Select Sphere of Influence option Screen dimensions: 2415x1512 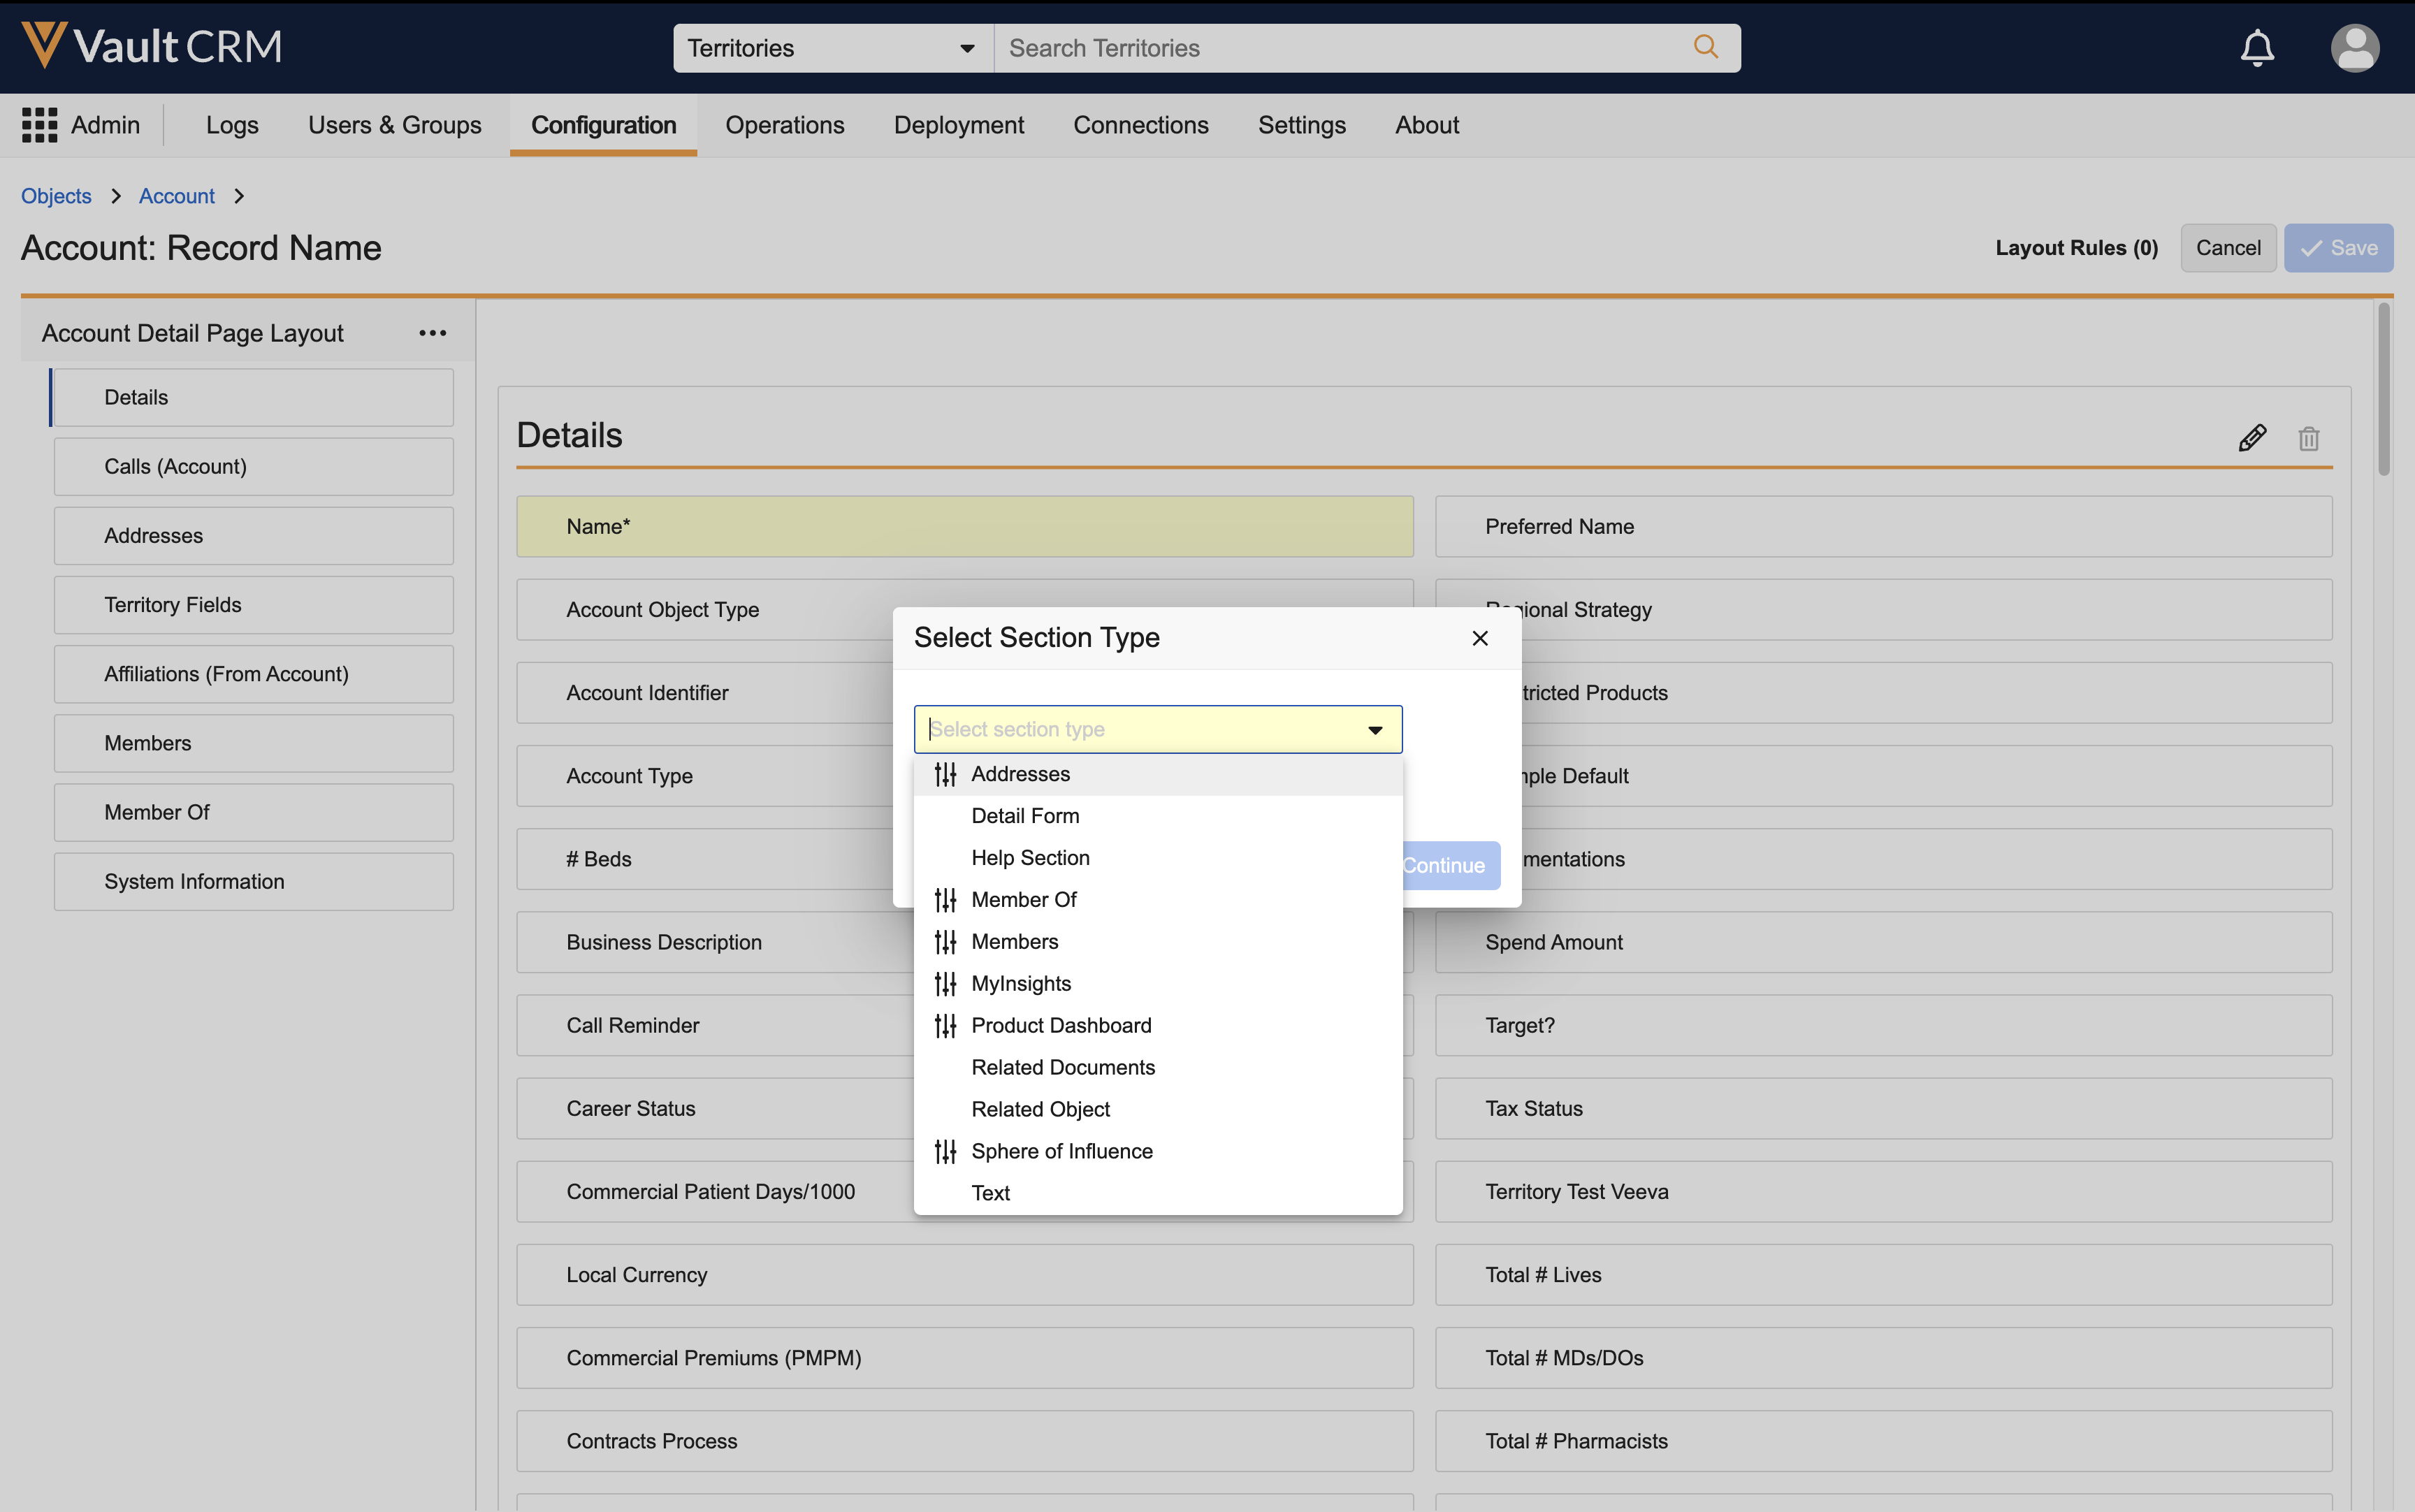coord(1061,1151)
